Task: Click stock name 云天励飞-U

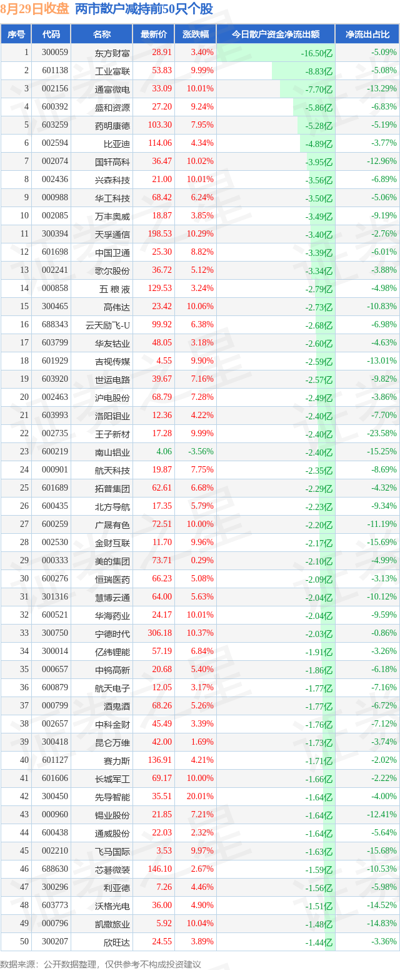Action: (108, 325)
